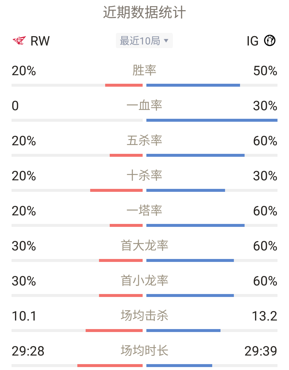
Task: Click the red RW 胜率 bar
Action: [124, 85]
